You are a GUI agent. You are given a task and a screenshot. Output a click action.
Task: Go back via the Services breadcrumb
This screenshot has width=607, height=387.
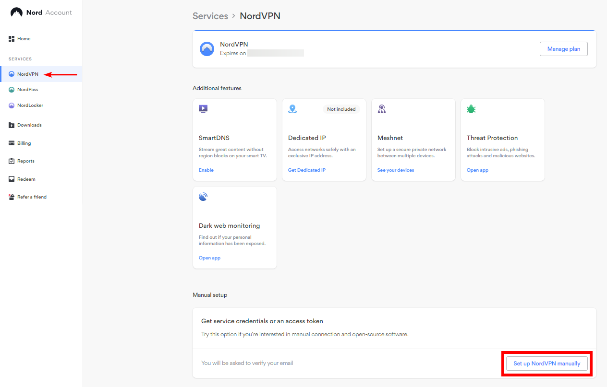(210, 16)
